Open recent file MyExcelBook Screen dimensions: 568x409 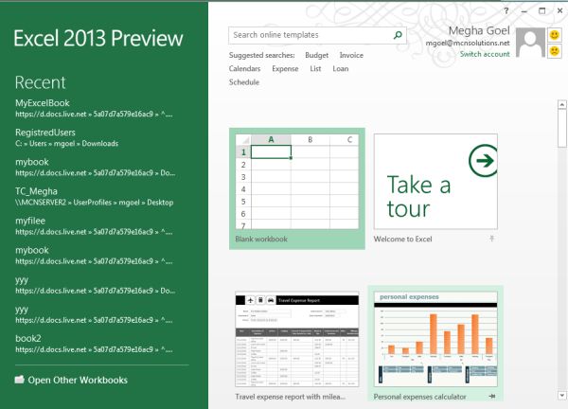(x=94, y=108)
